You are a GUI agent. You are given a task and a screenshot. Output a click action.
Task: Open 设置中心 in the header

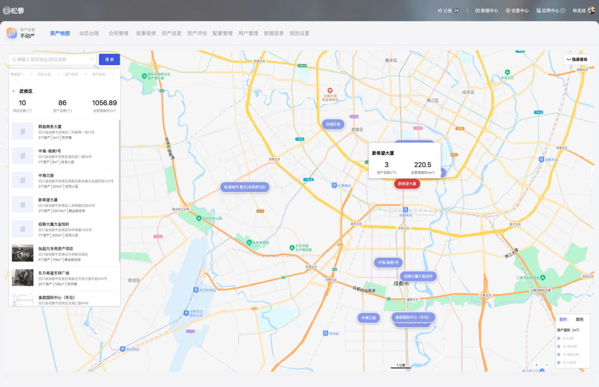pyautogui.click(x=517, y=11)
